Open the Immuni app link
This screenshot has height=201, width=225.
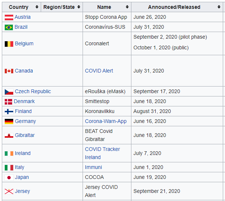coord(94,167)
